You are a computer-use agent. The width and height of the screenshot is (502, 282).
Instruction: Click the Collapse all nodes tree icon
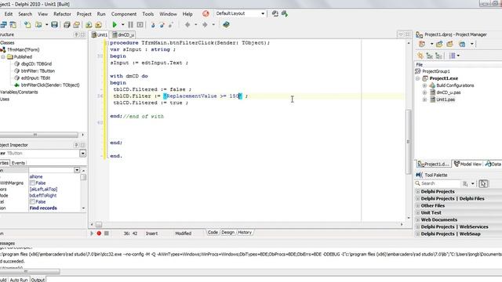pyautogui.click(x=439, y=56)
